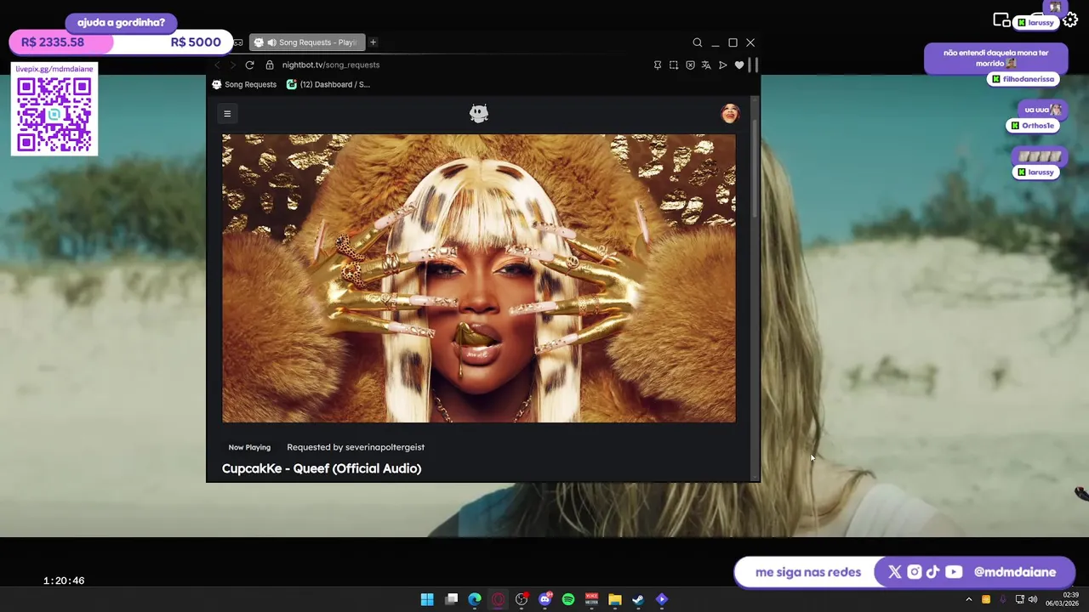Click the YouTube icon in the banner
Image resolution: width=1089 pixels, height=612 pixels.
(954, 572)
